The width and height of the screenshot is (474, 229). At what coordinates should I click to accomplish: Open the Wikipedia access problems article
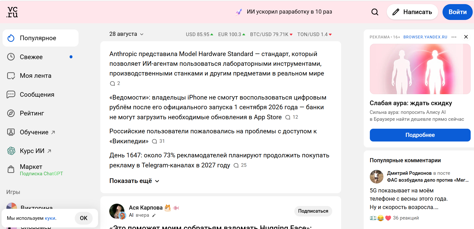pos(213,136)
